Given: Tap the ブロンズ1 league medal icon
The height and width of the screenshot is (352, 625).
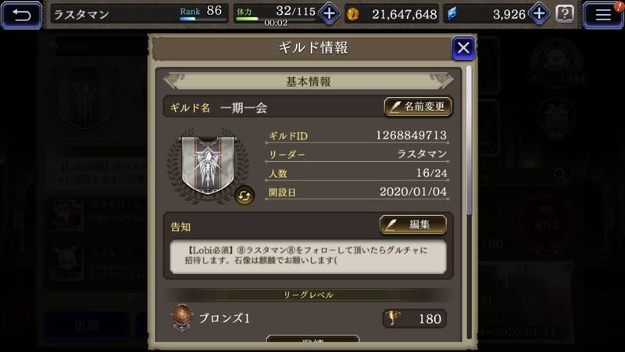Looking at the screenshot, I should point(182,318).
